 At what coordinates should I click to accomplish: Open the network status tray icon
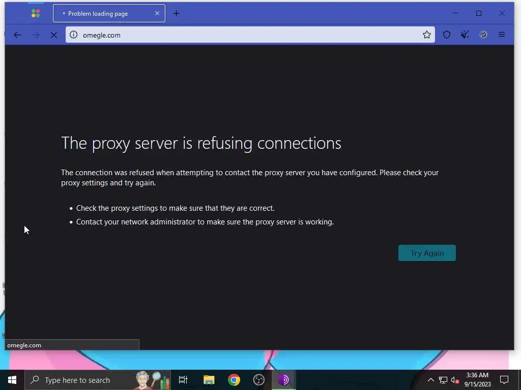click(x=443, y=380)
